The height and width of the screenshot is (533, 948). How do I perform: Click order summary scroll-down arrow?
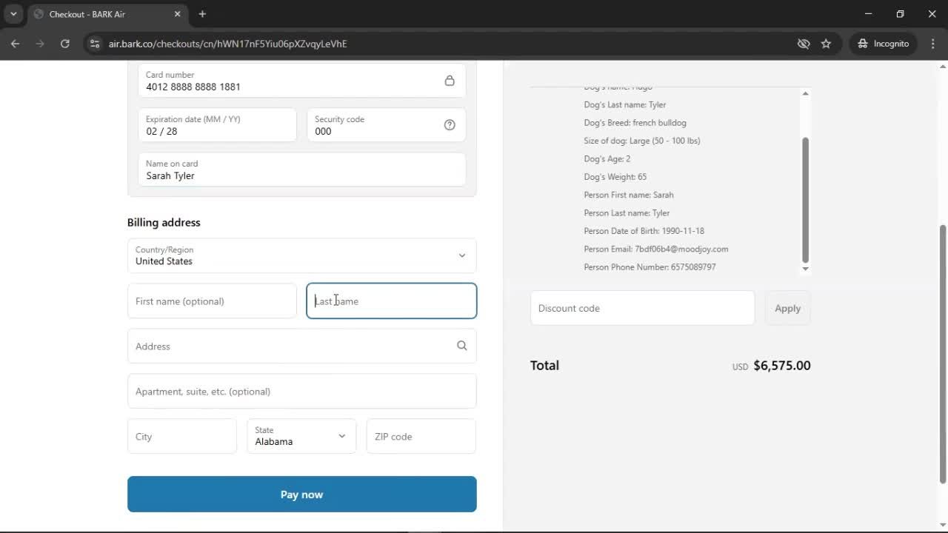click(806, 269)
